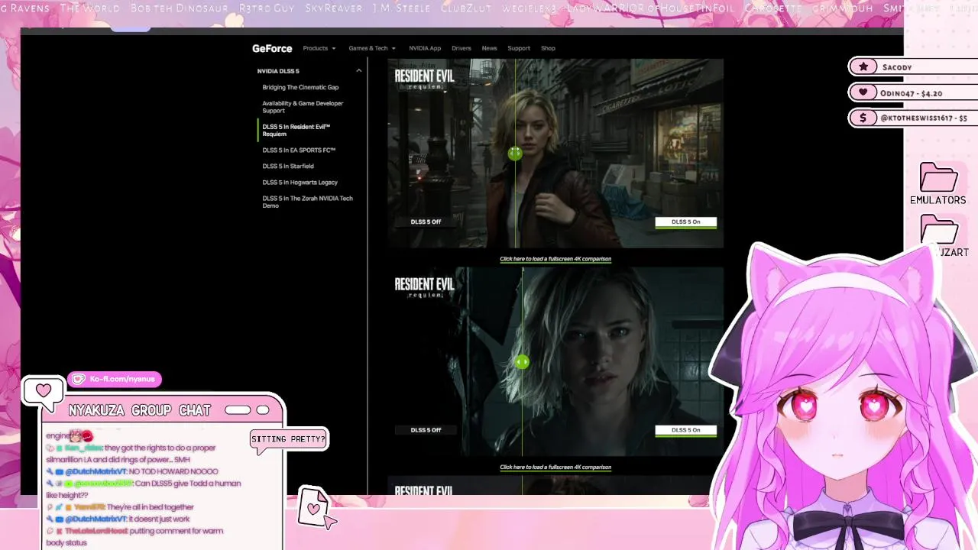
Task: Click the GeForce logo
Action: pos(272,48)
